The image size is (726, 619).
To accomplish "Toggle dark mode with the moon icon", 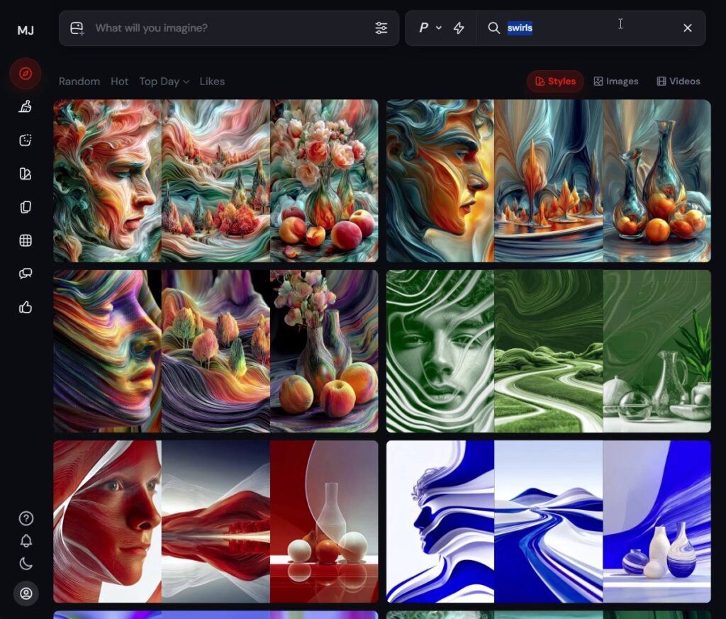I will point(26,564).
